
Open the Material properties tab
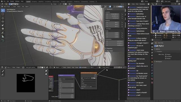(x=152, y=79)
